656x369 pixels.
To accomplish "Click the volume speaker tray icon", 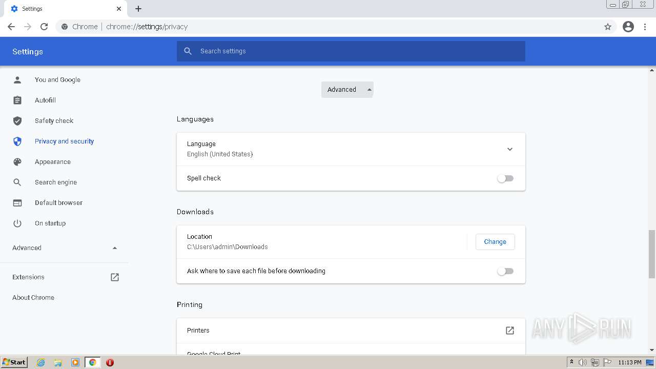I will pos(583,362).
